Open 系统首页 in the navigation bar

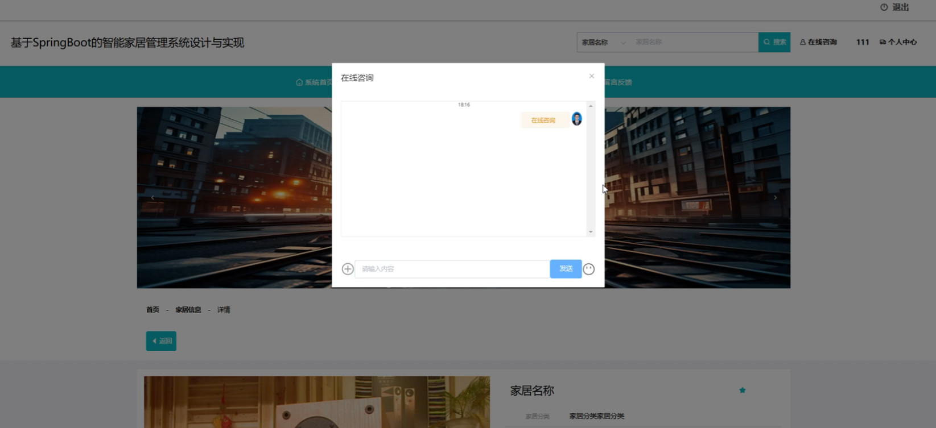click(314, 82)
